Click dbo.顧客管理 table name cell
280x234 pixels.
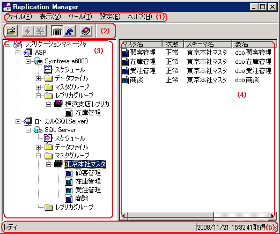pos(253,53)
